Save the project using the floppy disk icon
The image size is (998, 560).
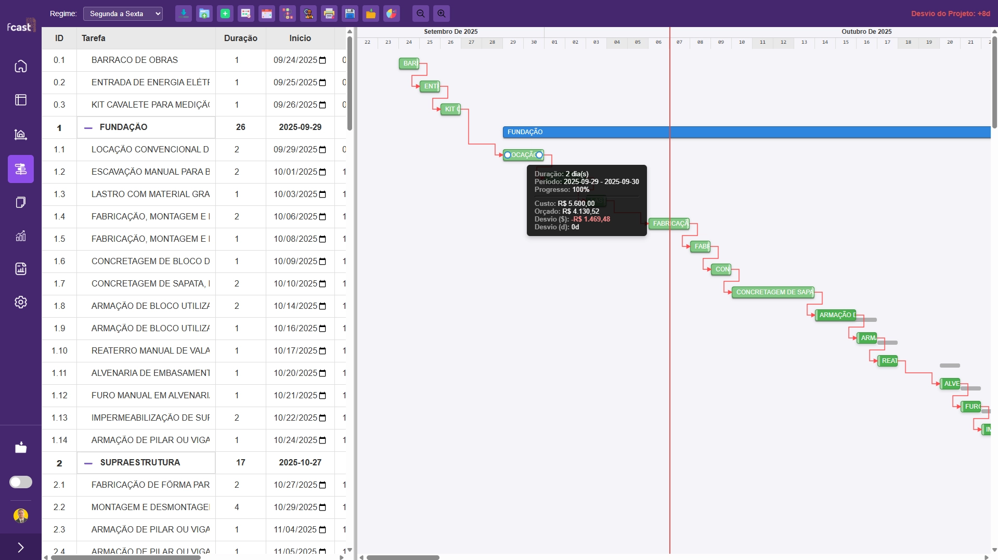pyautogui.click(x=349, y=14)
